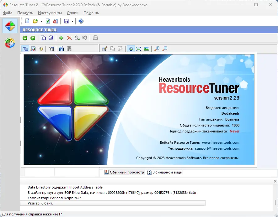Screen dimensions: 278x217
Task: Click the Paste icon in viewer toolbar
Action: click(x=120, y=49)
